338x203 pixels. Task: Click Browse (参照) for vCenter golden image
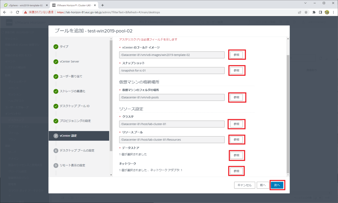(236, 55)
